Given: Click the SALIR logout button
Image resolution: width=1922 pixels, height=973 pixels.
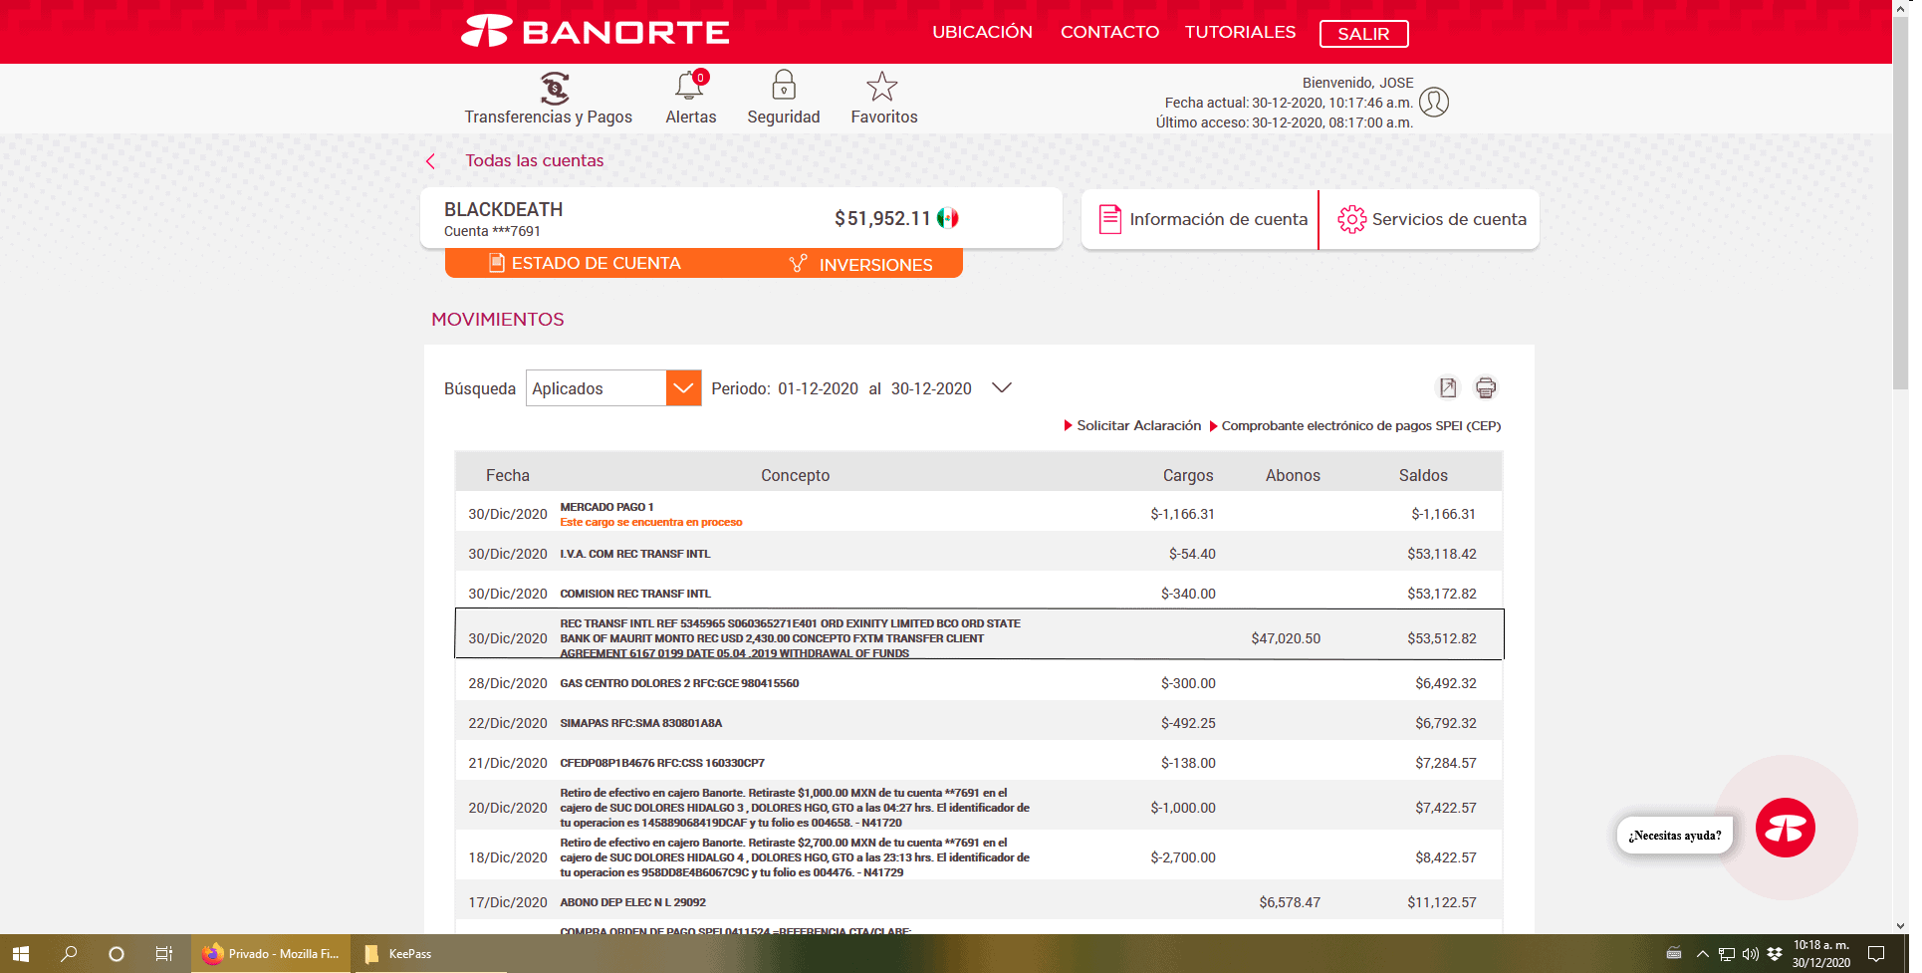Looking at the screenshot, I should pos(1363,34).
